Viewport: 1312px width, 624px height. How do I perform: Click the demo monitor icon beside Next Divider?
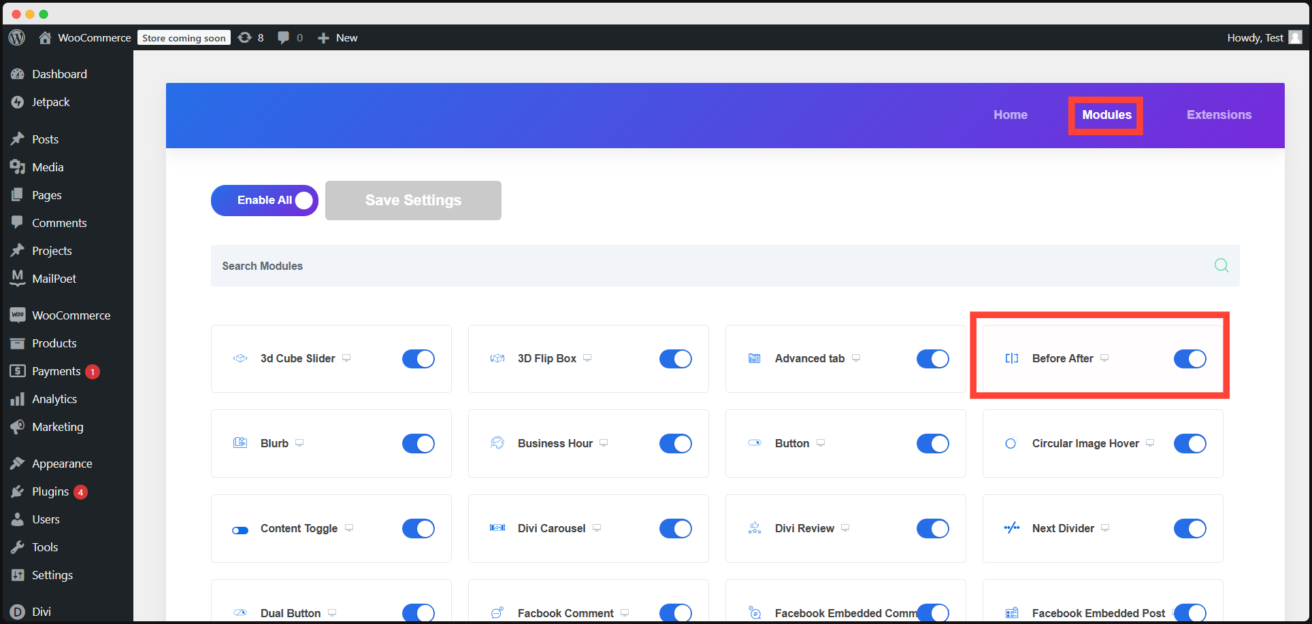1105,528
